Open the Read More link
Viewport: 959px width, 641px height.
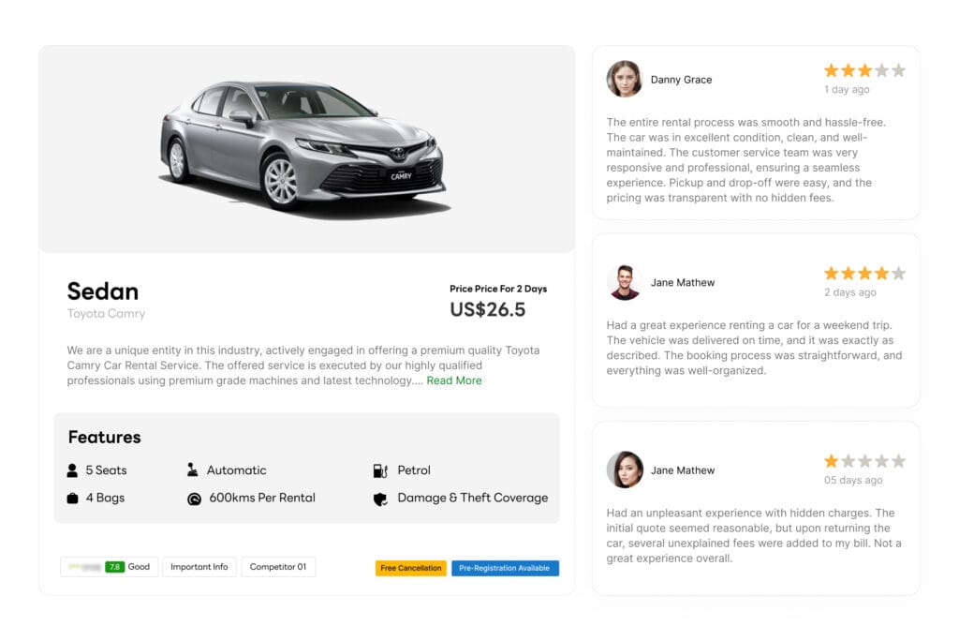[454, 380]
